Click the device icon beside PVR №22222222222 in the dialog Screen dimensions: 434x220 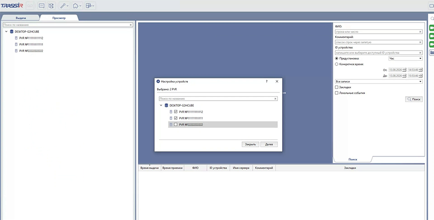click(x=171, y=125)
